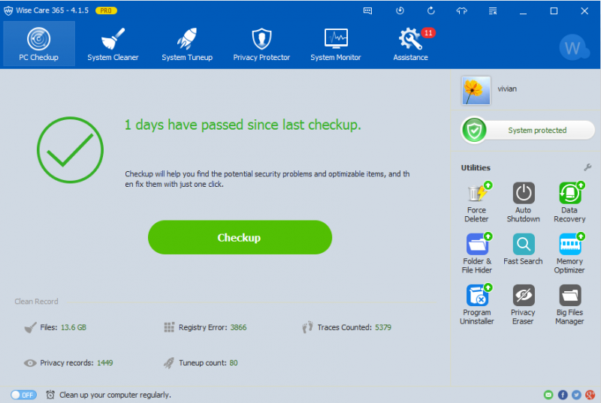Click the PRO badge in title bar
This screenshot has height=403, width=601.
[106, 11]
